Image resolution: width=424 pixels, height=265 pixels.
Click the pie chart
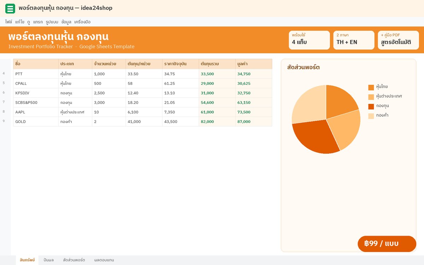(326, 119)
